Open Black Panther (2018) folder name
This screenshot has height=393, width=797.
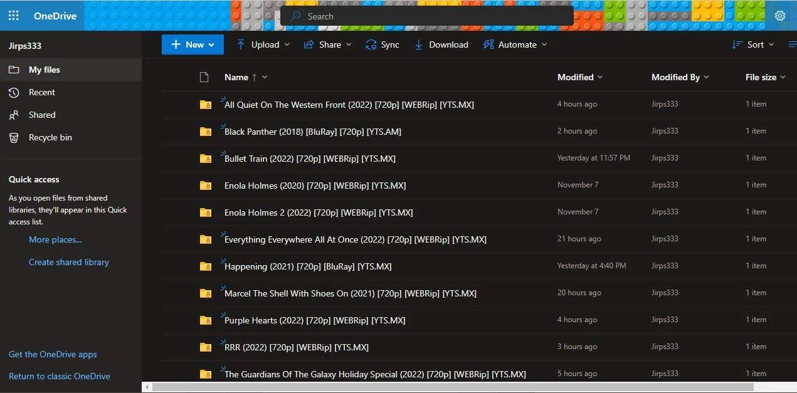click(313, 132)
